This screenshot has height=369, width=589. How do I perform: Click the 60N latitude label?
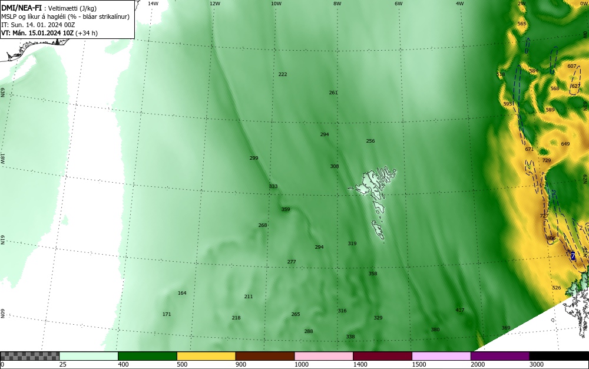(2, 314)
